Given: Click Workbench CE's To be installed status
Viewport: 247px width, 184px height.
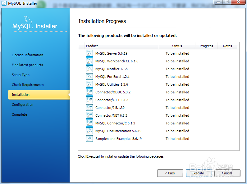Looking at the screenshot, I should [x=177, y=61].
